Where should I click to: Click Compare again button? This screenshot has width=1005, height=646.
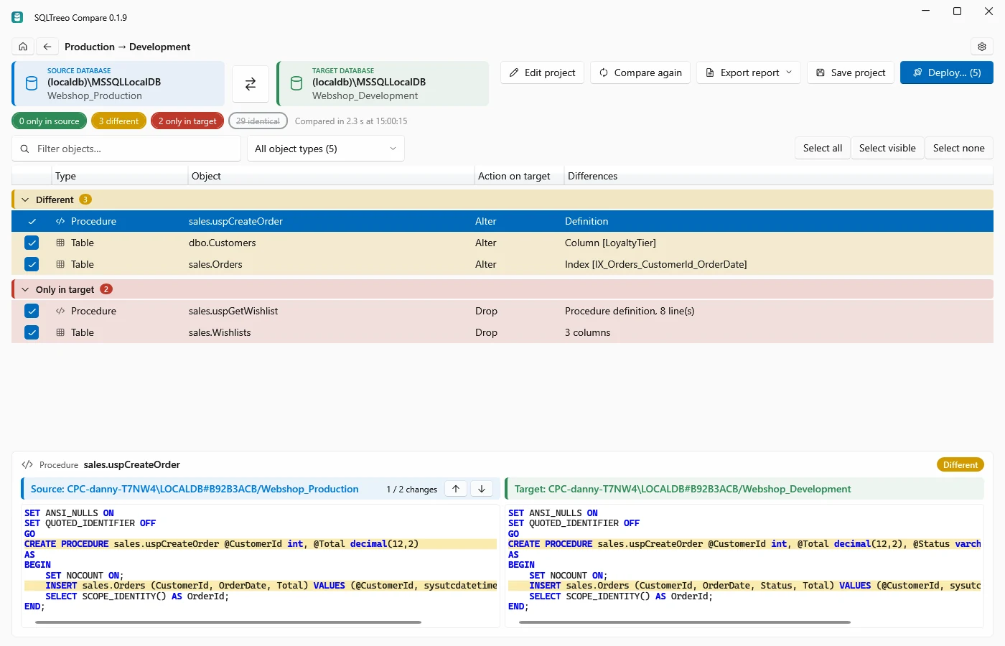coord(640,72)
